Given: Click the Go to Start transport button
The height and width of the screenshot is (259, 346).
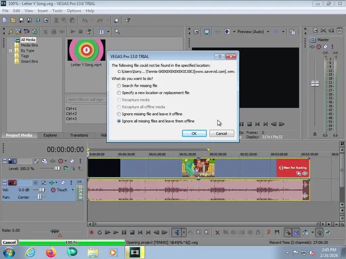Looking at the screenshot, I should 140,232.
